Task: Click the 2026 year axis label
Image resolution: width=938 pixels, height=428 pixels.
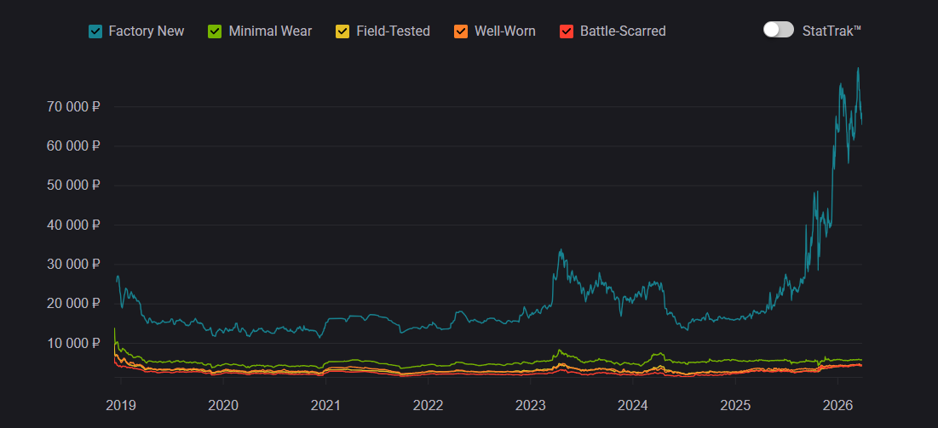Action: [838, 404]
